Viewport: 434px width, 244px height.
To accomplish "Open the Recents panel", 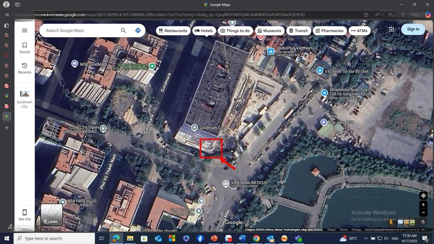I will tap(25, 68).
